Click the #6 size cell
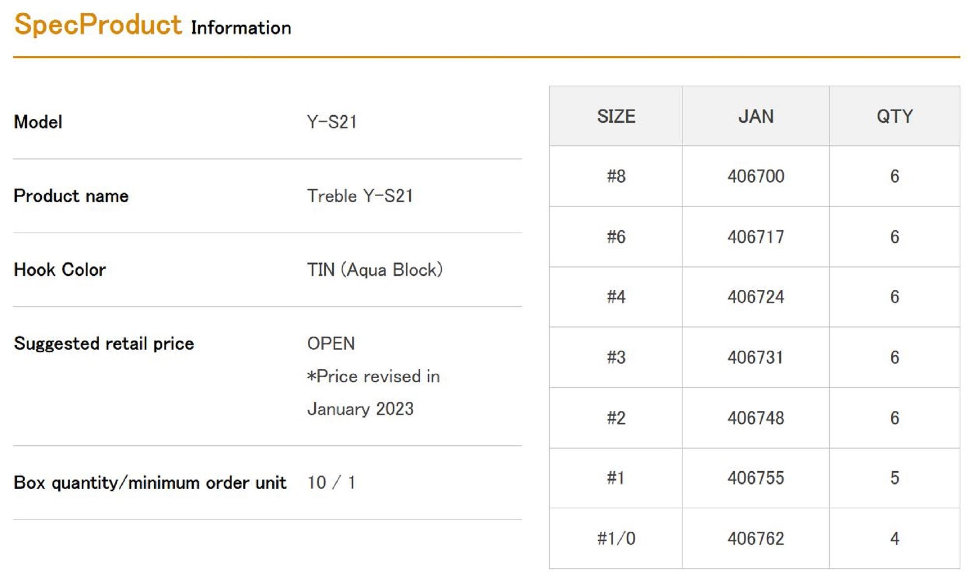Image resolution: width=969 pixels, height=576 pixels. 616,237
